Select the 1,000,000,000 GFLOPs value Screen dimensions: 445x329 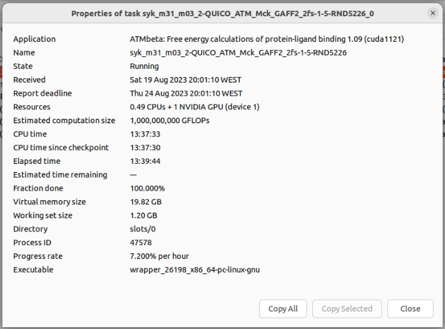[169, 121]
